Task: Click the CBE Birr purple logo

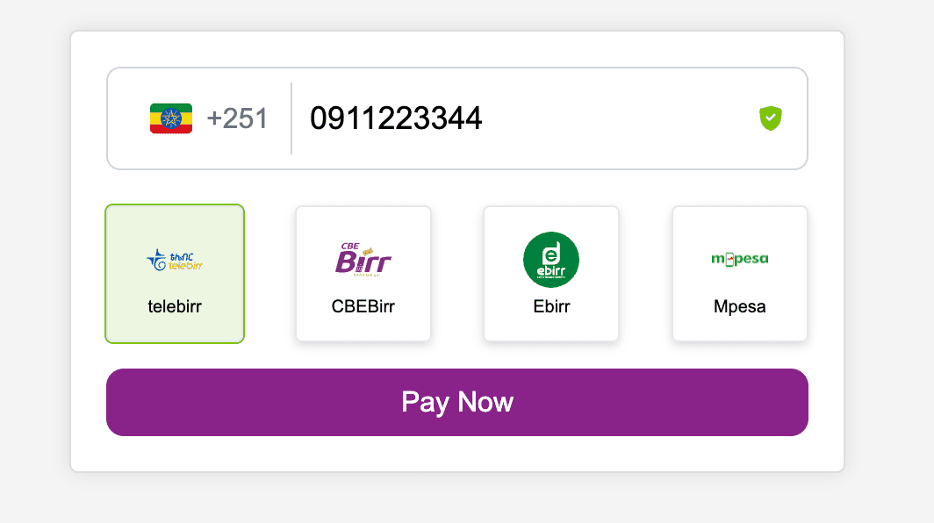Action: coord(363,260)
